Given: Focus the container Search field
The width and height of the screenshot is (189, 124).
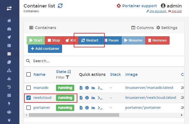Looking at the screenshot, I should pyautogui.click(x=105, y=61).
